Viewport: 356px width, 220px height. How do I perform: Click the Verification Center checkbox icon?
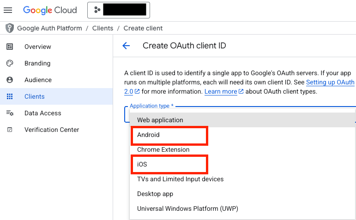9,130
